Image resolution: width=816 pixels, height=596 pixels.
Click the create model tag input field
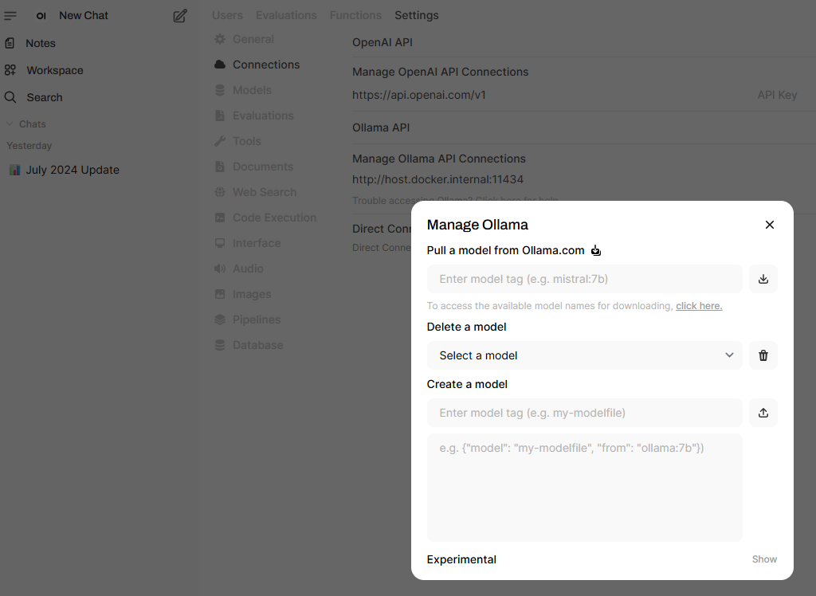coord(584,413)
